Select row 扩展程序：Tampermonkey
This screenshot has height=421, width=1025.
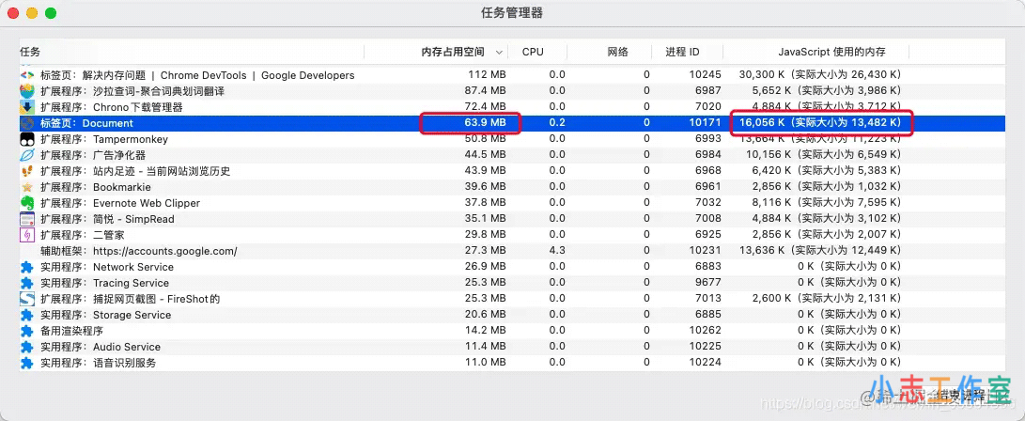[512, 139]
